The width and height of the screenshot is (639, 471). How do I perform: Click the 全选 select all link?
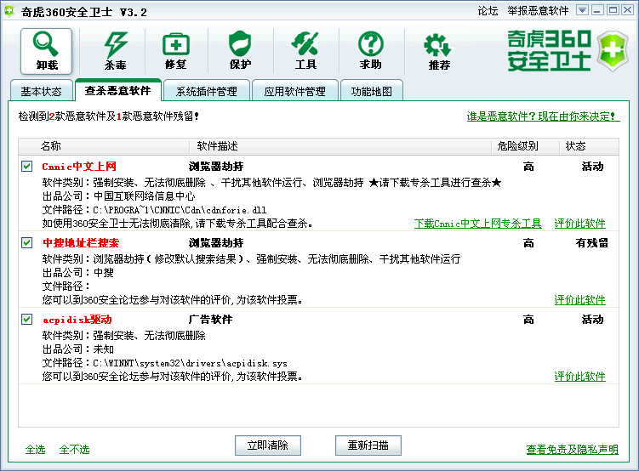pos(36,450)
